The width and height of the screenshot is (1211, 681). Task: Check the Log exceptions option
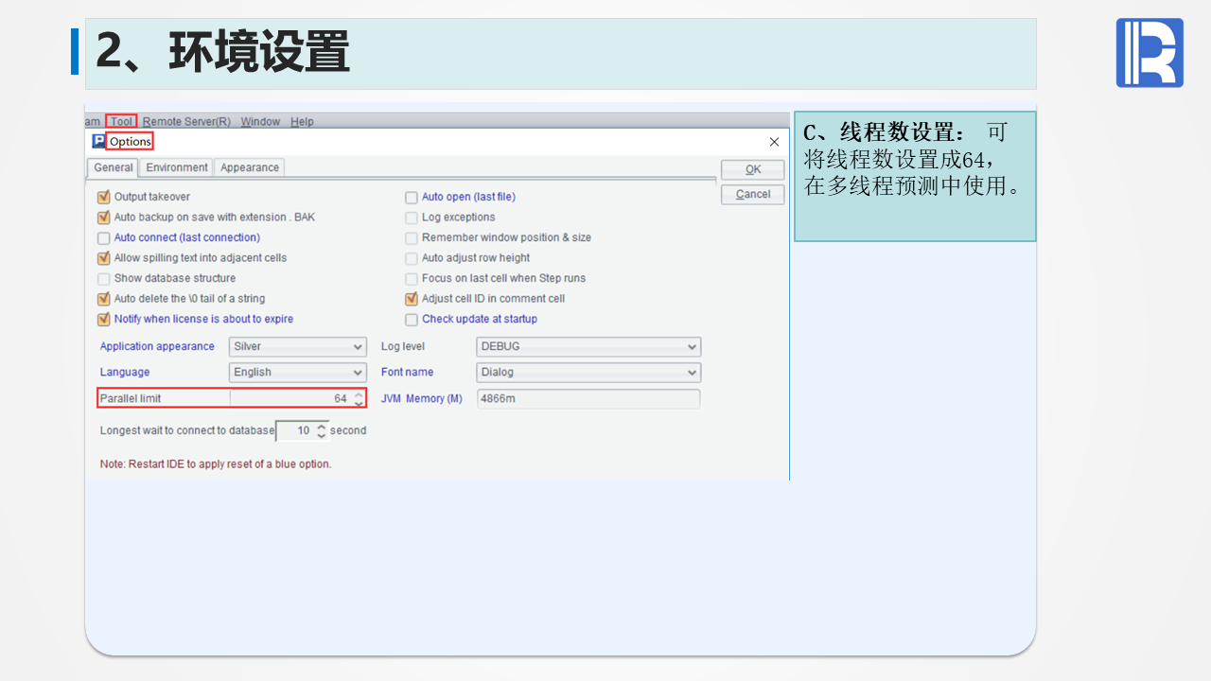point(412,218)
